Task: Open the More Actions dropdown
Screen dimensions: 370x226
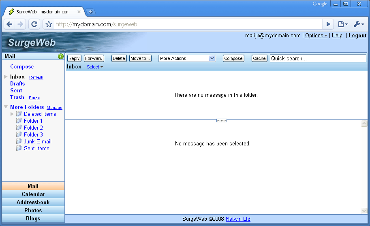Action: (187, 58)
